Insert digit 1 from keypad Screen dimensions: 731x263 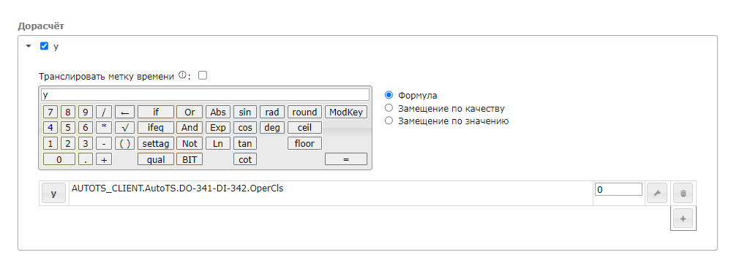coord(50,143)
